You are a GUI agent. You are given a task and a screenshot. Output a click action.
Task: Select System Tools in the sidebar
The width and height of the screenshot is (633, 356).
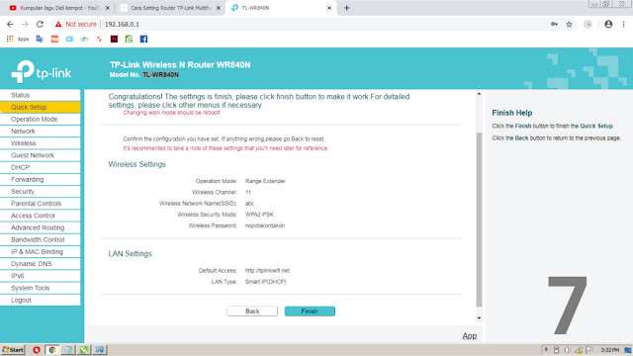pyautogui.click(x=41, y=288)
